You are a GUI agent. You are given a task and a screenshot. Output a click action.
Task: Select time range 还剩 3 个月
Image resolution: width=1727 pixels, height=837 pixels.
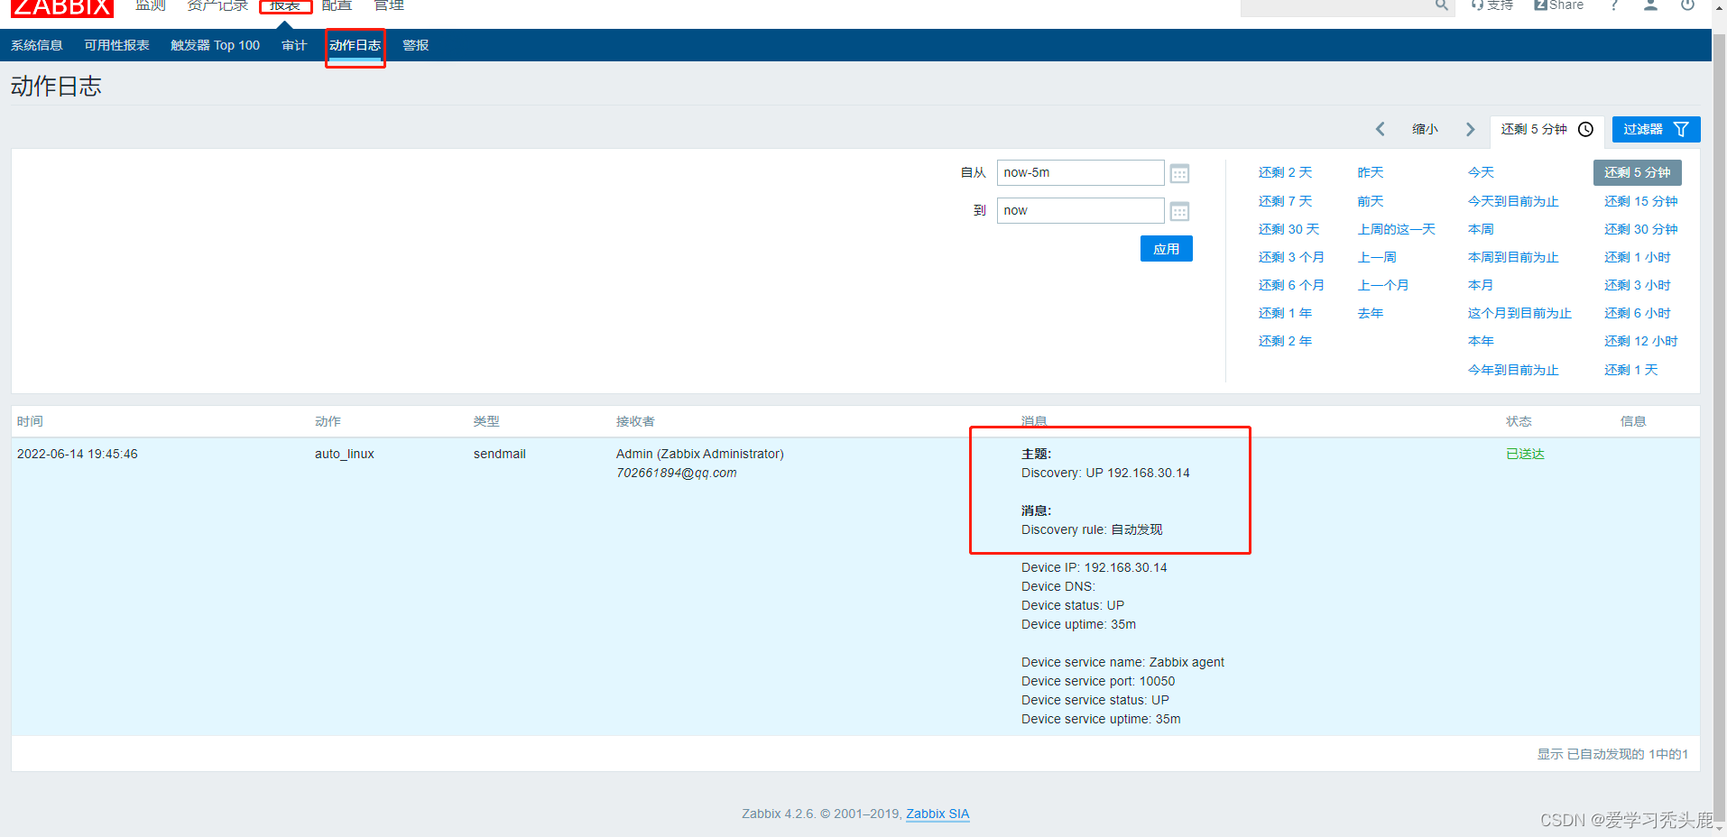[x=1291, y=257]
